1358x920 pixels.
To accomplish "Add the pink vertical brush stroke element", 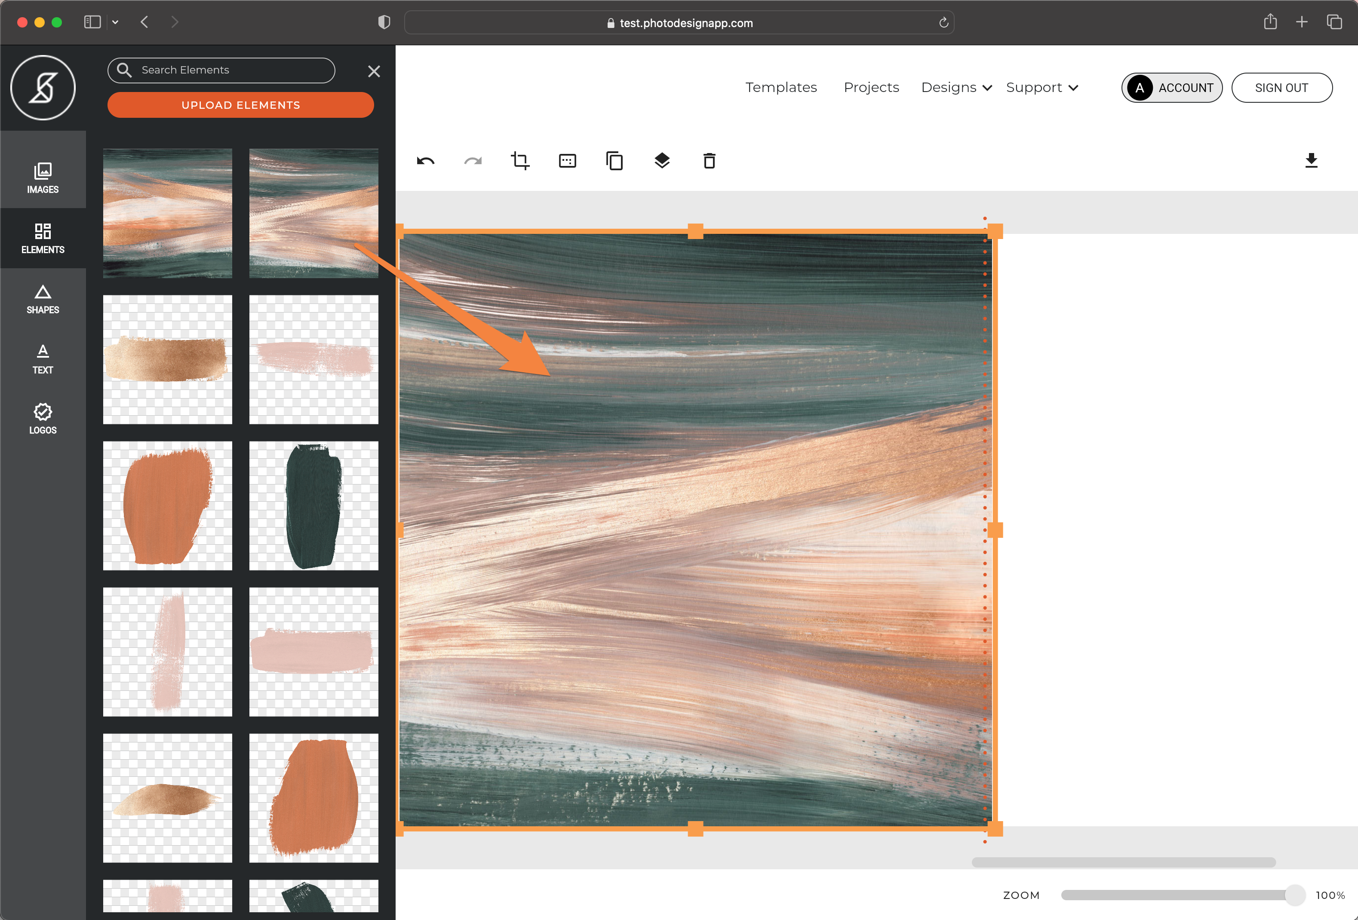I will [168, 652].
